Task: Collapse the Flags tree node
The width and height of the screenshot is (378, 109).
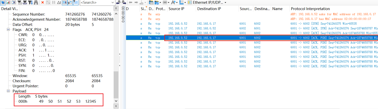Action: coord(8,30)
